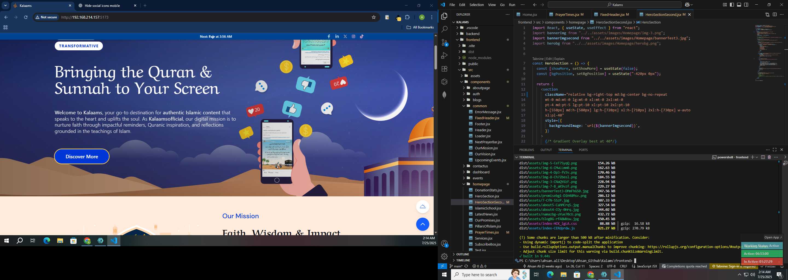The height and width of the screenshot is (280, 788).
Task: Open the File menu in VS Code
Action: (x=452, y=5)
